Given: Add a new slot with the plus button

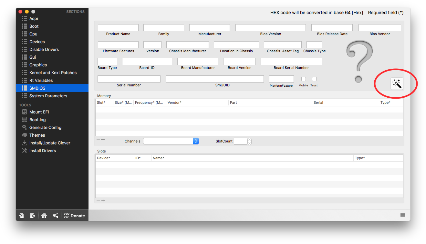Looking at the screenshot, I should click(103, 200).
